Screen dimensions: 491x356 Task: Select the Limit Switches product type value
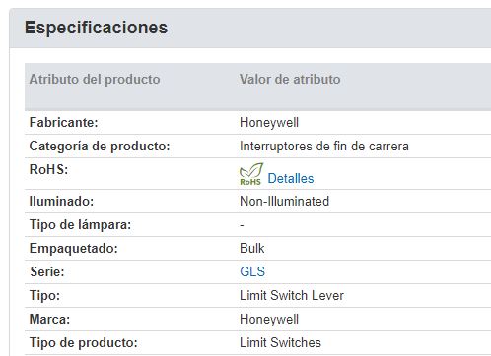280,342
